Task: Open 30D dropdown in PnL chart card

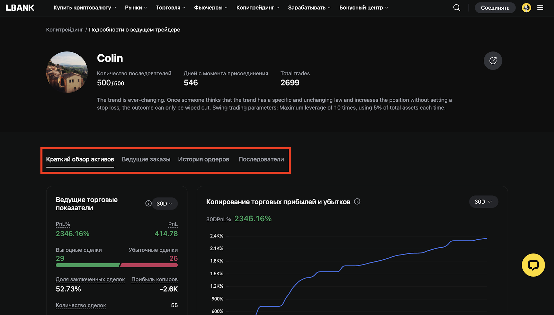Action: [483, 202]
